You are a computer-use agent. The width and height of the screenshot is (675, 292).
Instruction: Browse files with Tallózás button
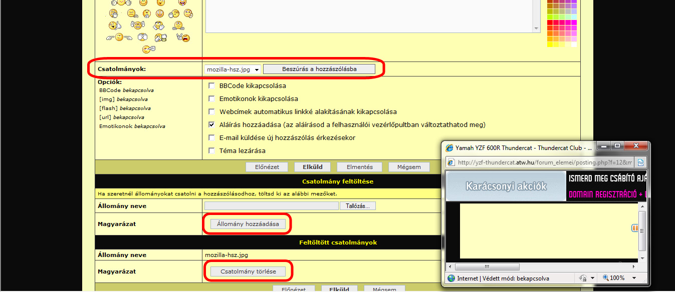click(x=358, y=206)
